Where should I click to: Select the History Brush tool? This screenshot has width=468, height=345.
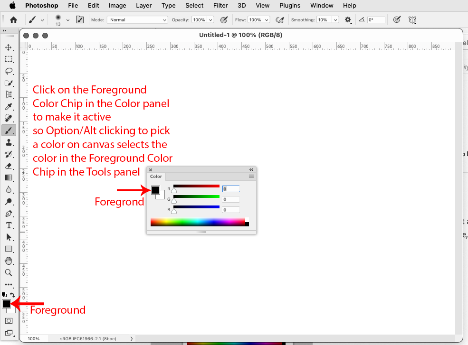[9, 154]
